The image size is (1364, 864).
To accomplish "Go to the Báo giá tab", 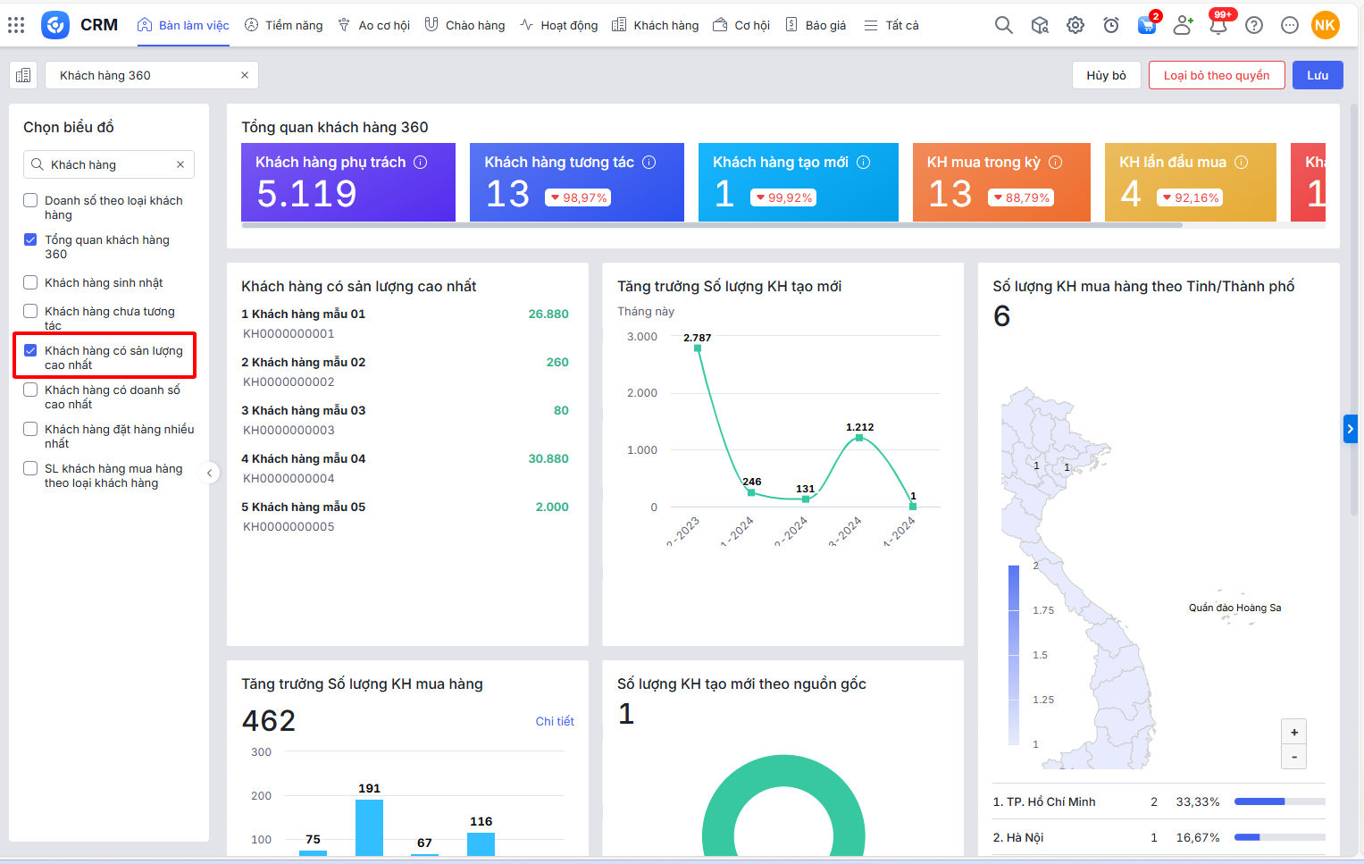I will [x=816, y=25].
